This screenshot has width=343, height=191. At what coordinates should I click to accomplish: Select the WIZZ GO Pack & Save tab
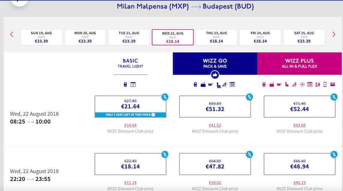[x=215, y=63]
